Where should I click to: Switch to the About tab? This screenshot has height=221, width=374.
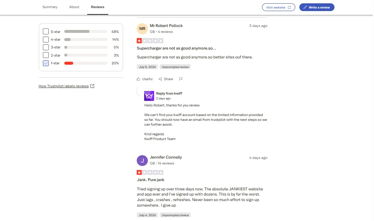point(74,7)
